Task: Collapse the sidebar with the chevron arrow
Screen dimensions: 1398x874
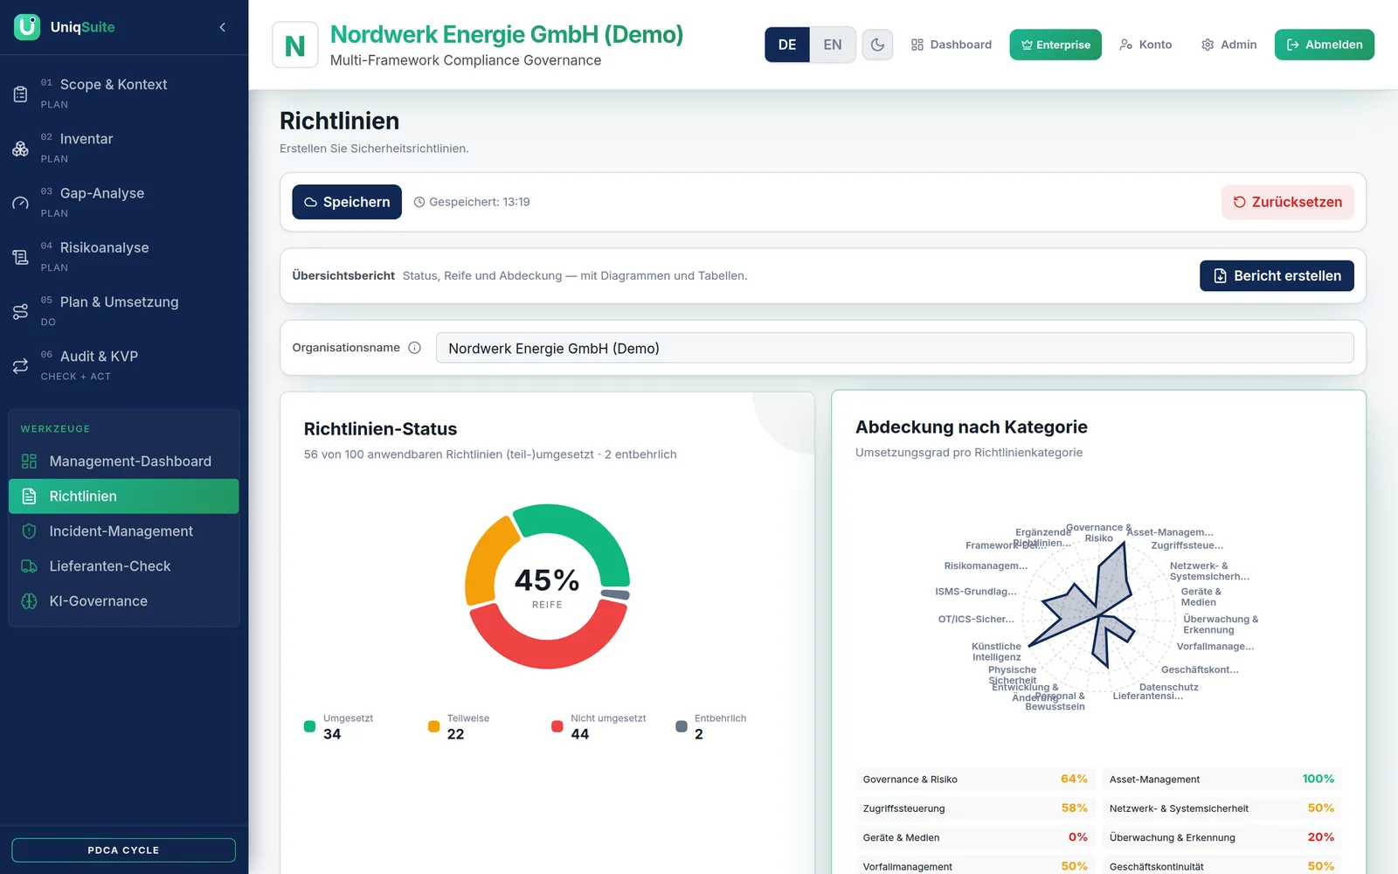Action: [x=223, y=27]
